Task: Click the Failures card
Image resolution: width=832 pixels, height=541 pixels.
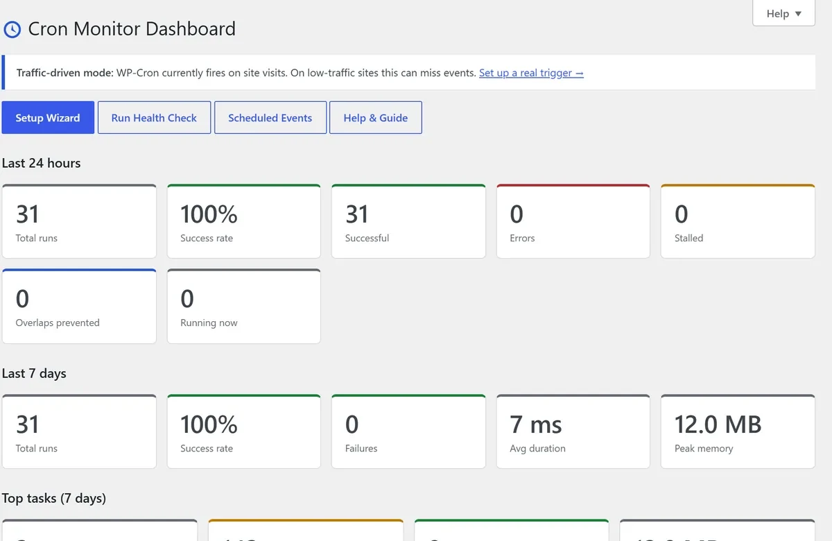Action: tap(408, 431)
